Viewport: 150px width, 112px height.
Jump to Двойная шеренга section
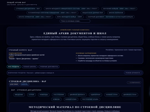77,95
